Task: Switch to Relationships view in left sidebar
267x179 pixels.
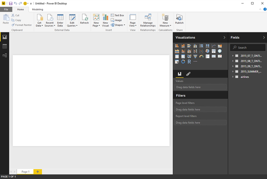Action: click(x=5, y=55)
